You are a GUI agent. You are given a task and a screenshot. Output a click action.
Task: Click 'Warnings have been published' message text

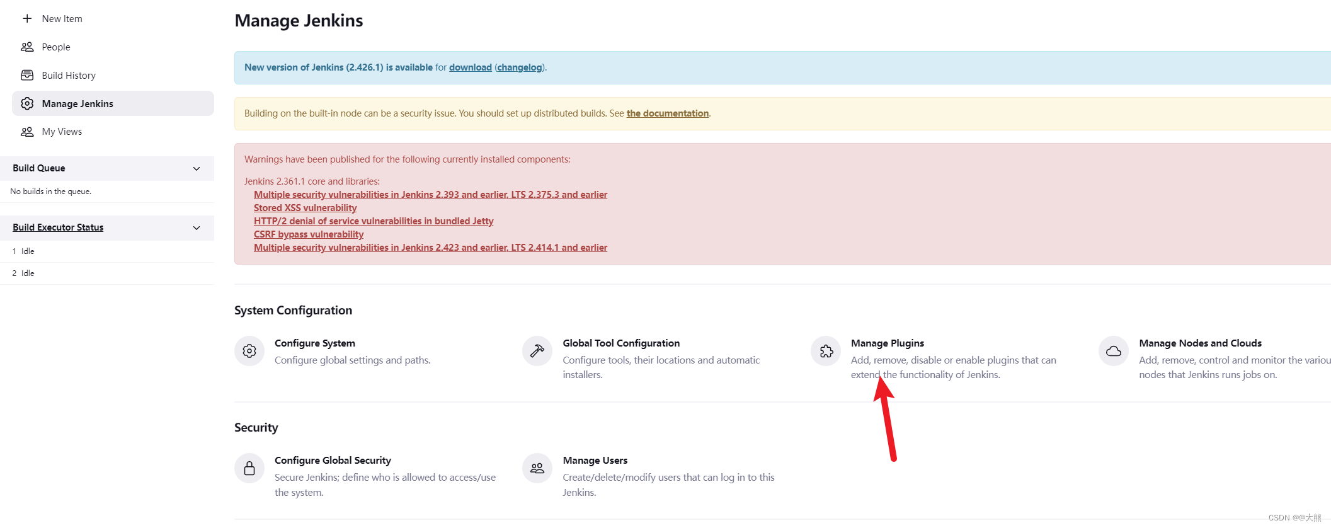[408, 159]
